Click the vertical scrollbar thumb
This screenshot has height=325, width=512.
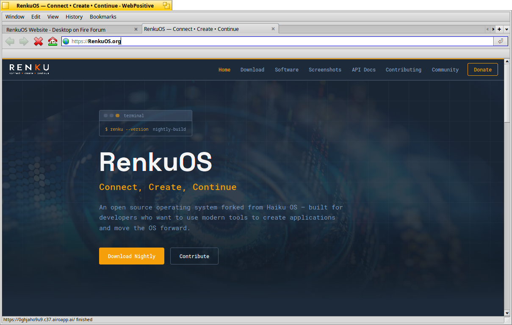(x=507, y=94)
